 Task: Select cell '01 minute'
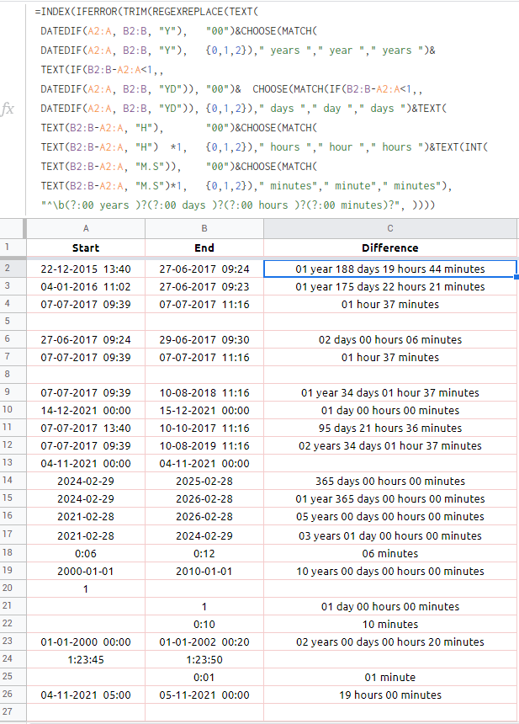click(x=390, y=678)
